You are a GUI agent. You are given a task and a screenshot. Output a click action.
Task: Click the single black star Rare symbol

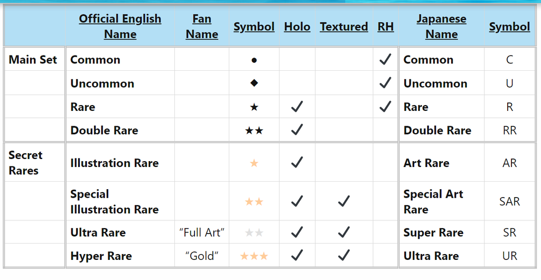click(254, 107)
